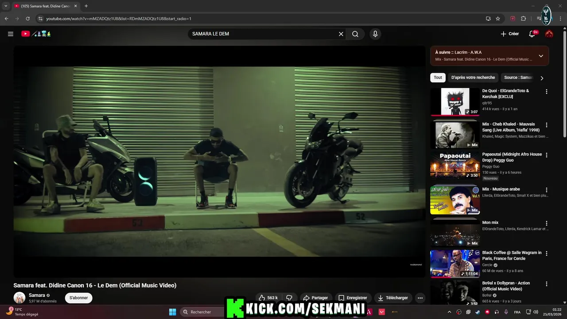
Task: Select the Source : Samara chip
Action: pyautogui.click(x=518, y=78)
